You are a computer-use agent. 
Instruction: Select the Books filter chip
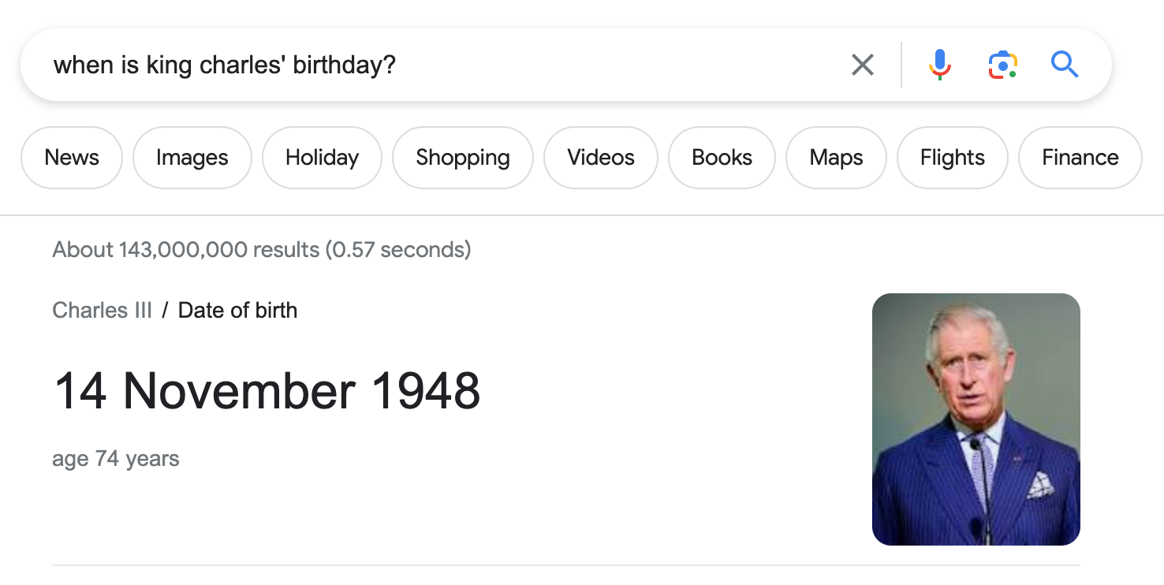[722, 158]
